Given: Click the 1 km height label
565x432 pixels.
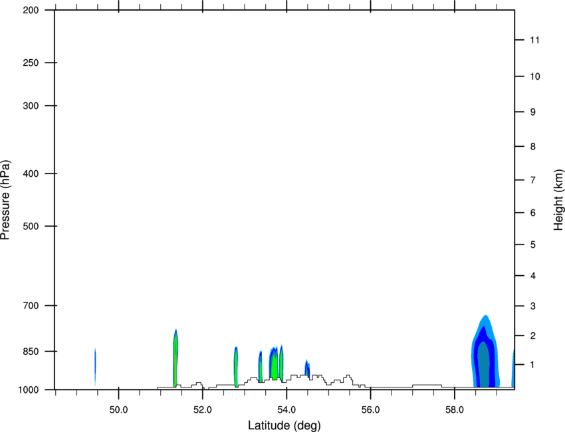Looking at the screenshot, I should coord(533,365).
